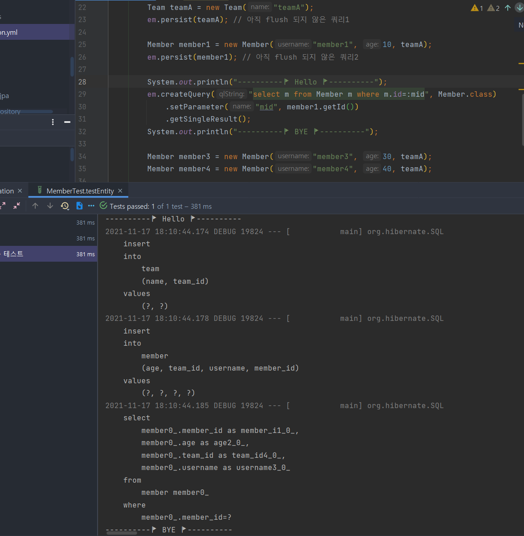Click line number 22 in gutter
Viewport: 524px width, 536px height.
coord(82,8)
